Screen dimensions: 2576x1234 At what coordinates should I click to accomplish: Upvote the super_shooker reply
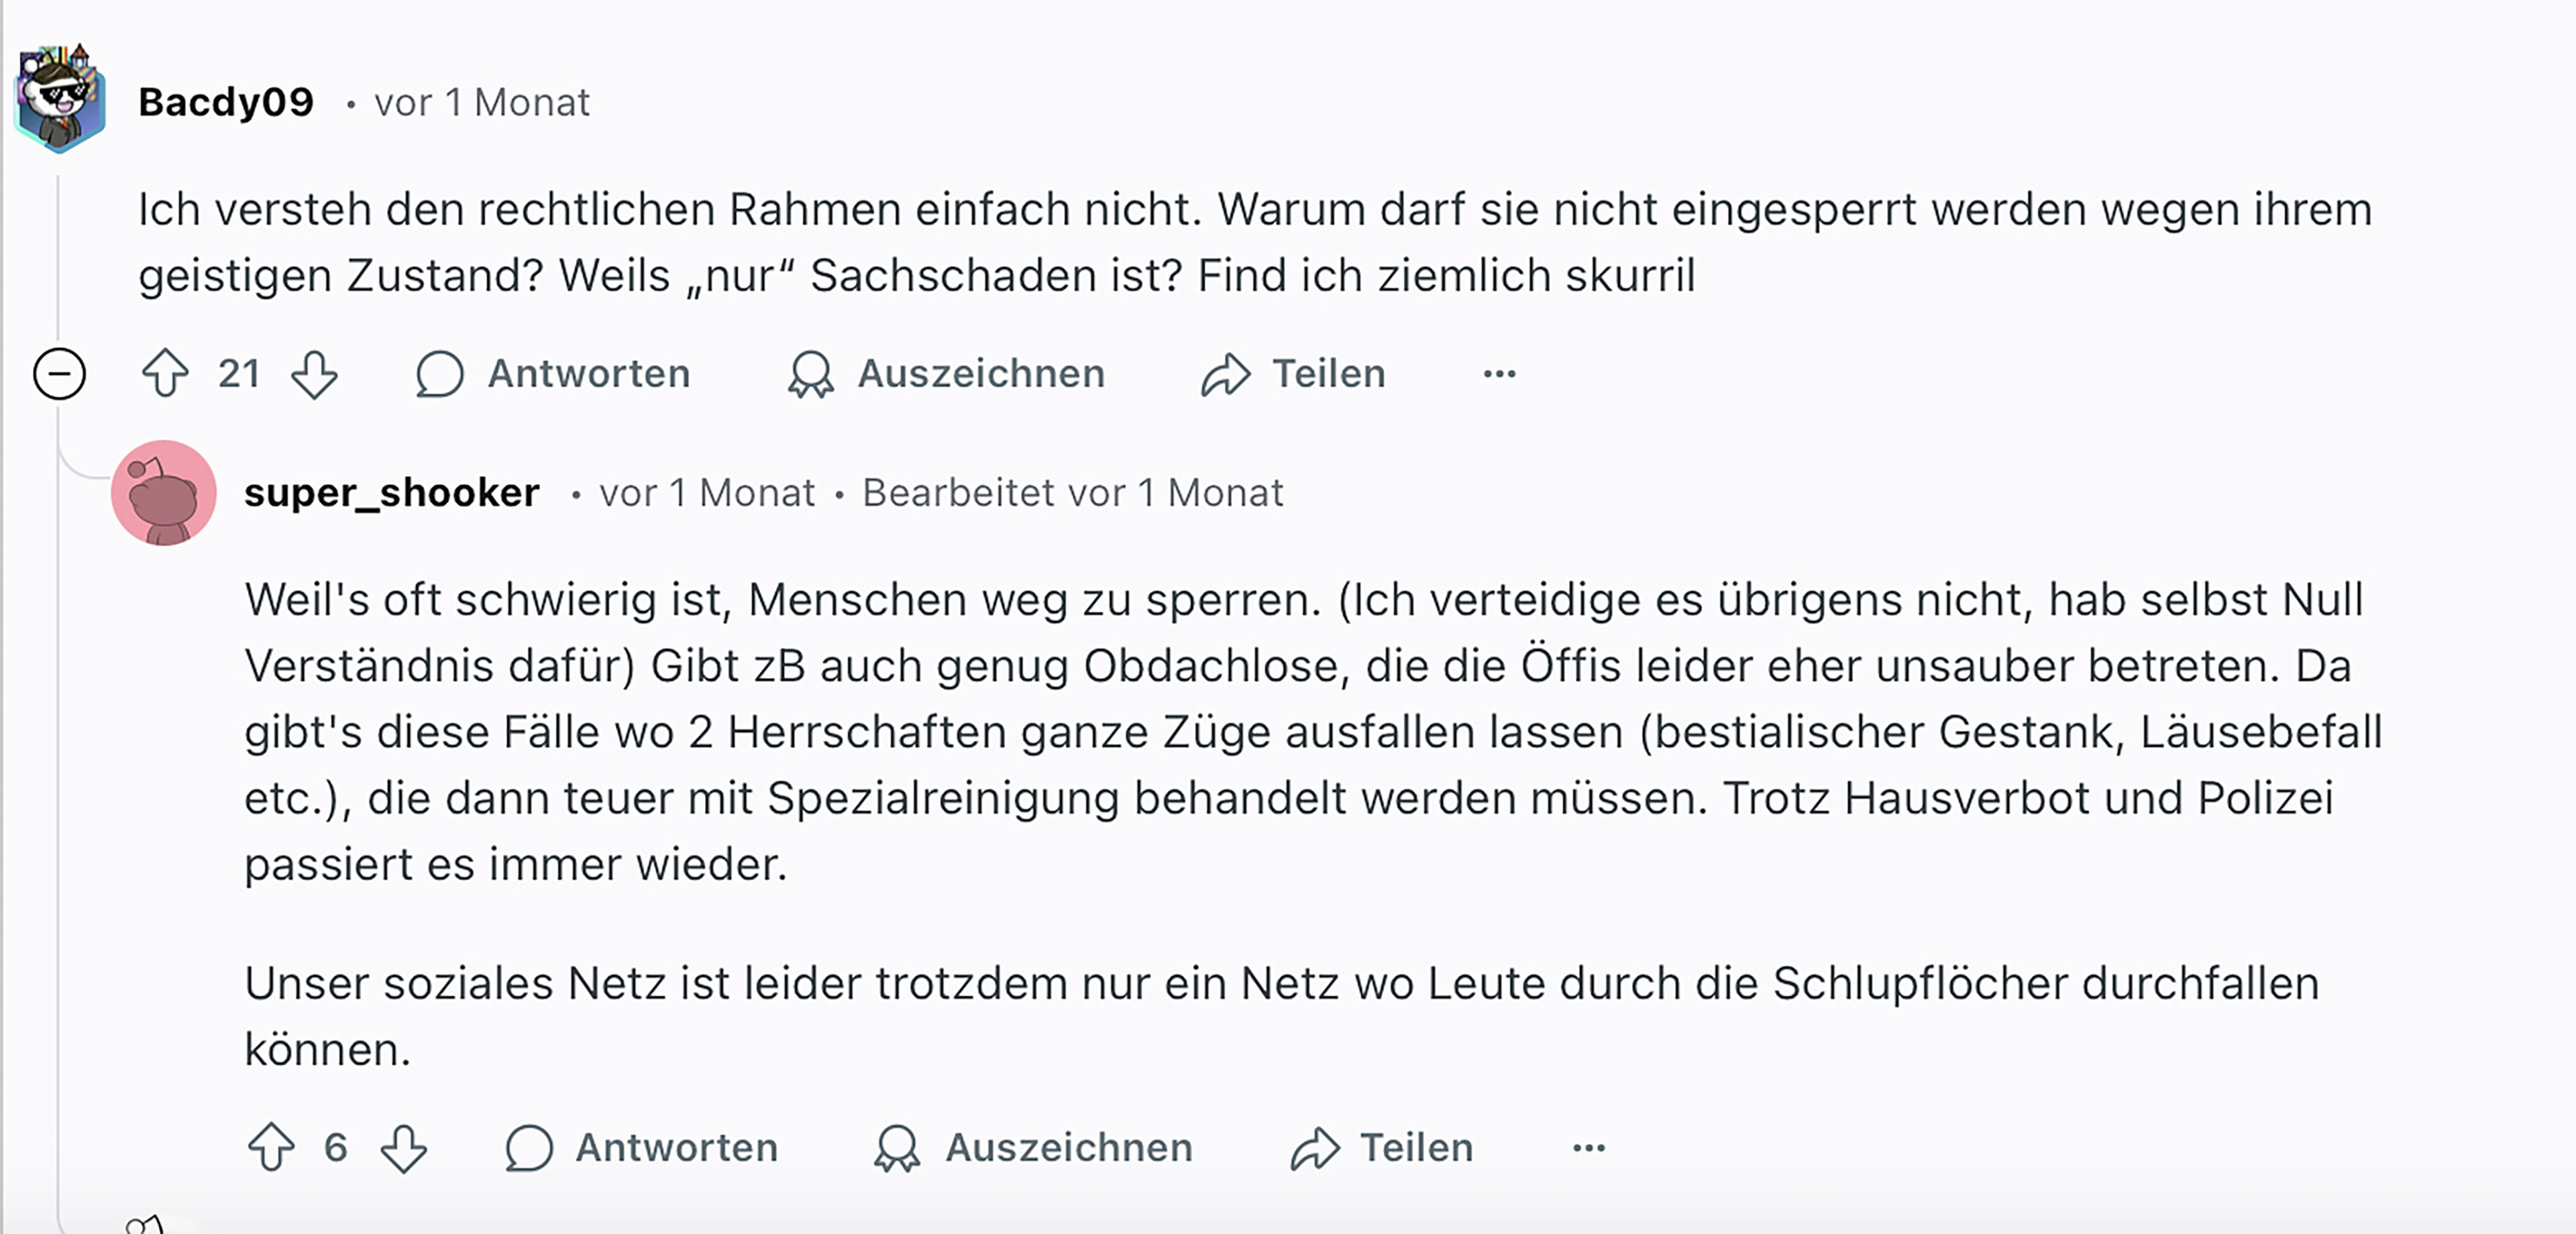271,1147
